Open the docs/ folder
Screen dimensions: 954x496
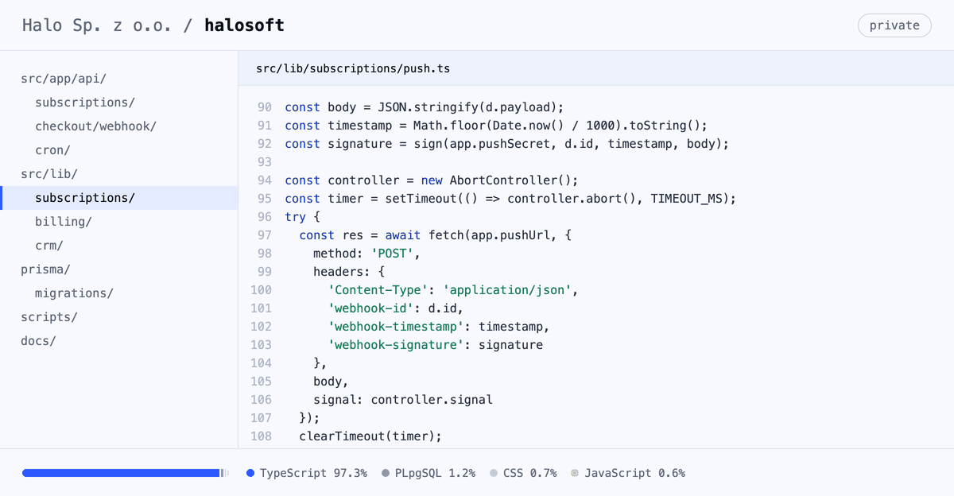click(38, 341)
